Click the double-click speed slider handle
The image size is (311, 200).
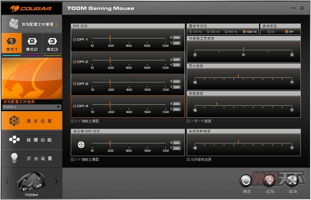coord(238,76)
